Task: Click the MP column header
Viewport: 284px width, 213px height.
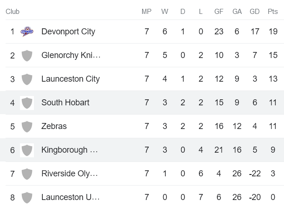Action: click(146, 12)
